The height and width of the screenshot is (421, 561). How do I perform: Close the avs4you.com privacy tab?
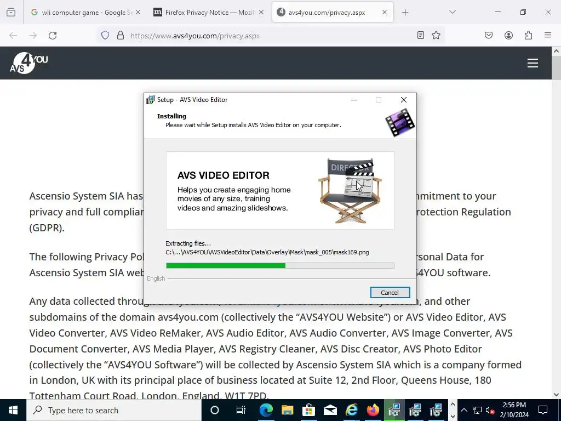tap(385, 12)
